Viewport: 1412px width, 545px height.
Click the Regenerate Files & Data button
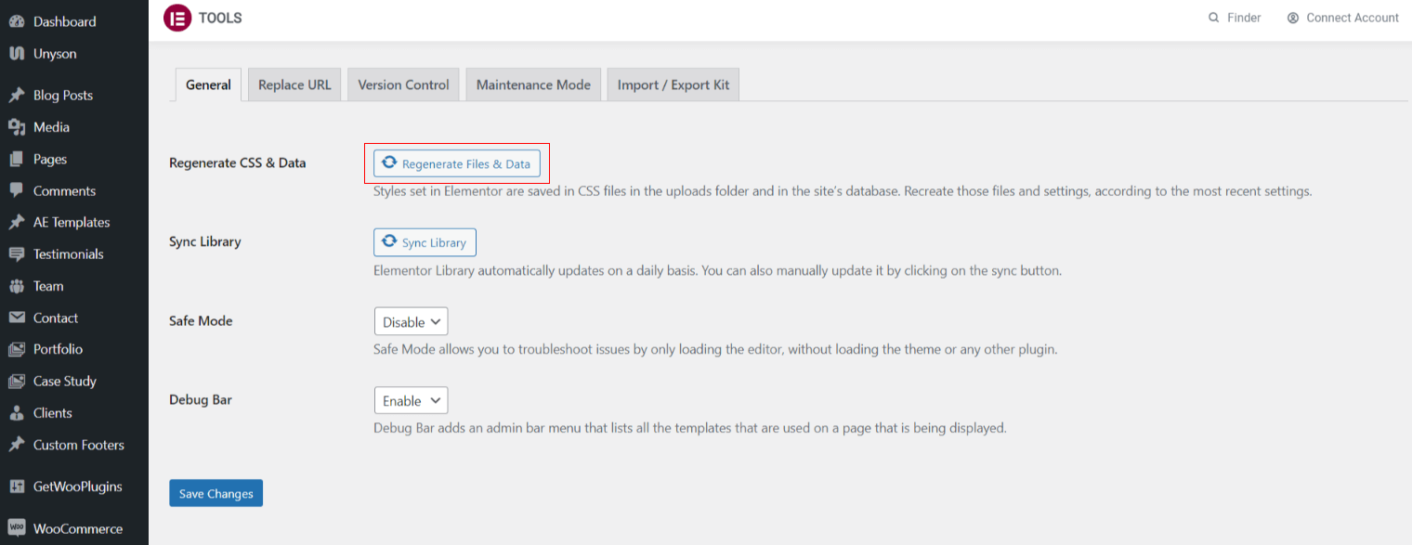tap(456, 163)
